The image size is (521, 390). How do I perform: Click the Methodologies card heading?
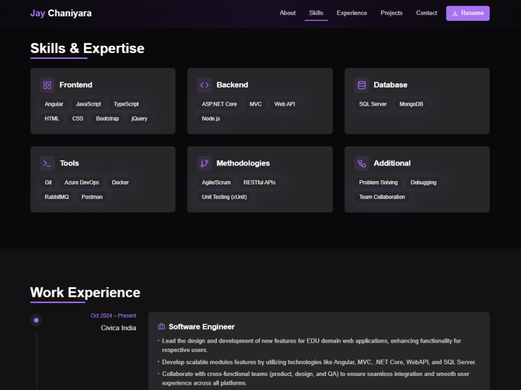[x=243, y=163]
